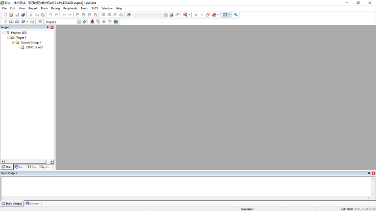Select the Source Group 1 folder label
This screenshot has width=376, height=211.
tap(31, 42)
